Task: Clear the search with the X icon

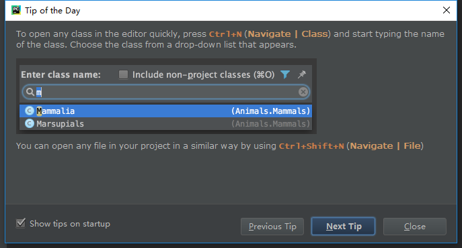Action: (303, 92)
